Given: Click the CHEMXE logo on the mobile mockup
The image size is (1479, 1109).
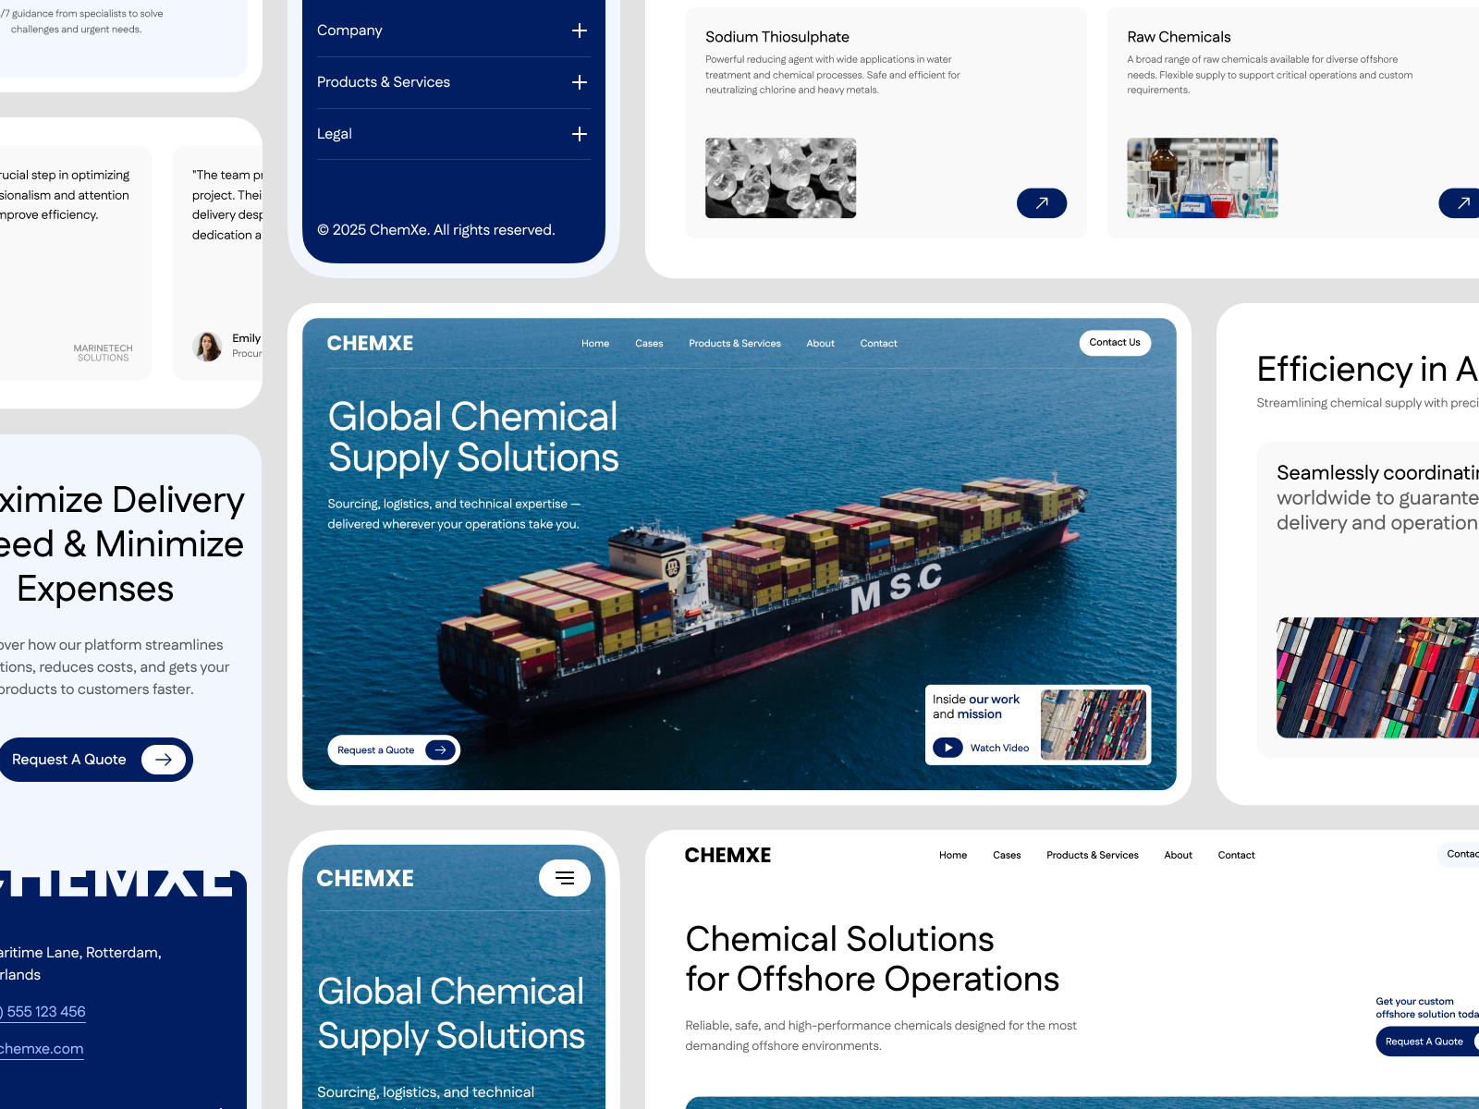Looking at the screenshot, I should tap(365, 878).
